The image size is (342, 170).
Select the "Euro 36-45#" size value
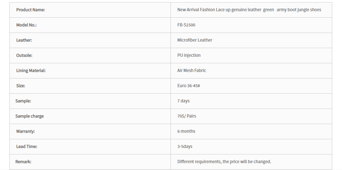click(189, 86)
